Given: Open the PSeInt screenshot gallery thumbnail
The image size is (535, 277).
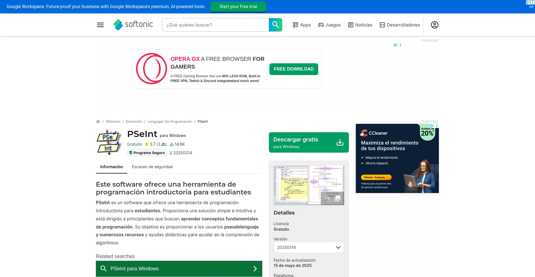Looking at the screenshot, I should [309, 185].
